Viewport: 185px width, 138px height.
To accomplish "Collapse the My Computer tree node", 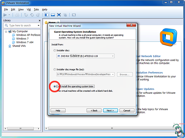I will pyautogui.click(x=6, y=32).
